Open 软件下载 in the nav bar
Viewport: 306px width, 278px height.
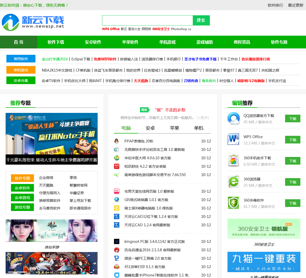point(56,42)
